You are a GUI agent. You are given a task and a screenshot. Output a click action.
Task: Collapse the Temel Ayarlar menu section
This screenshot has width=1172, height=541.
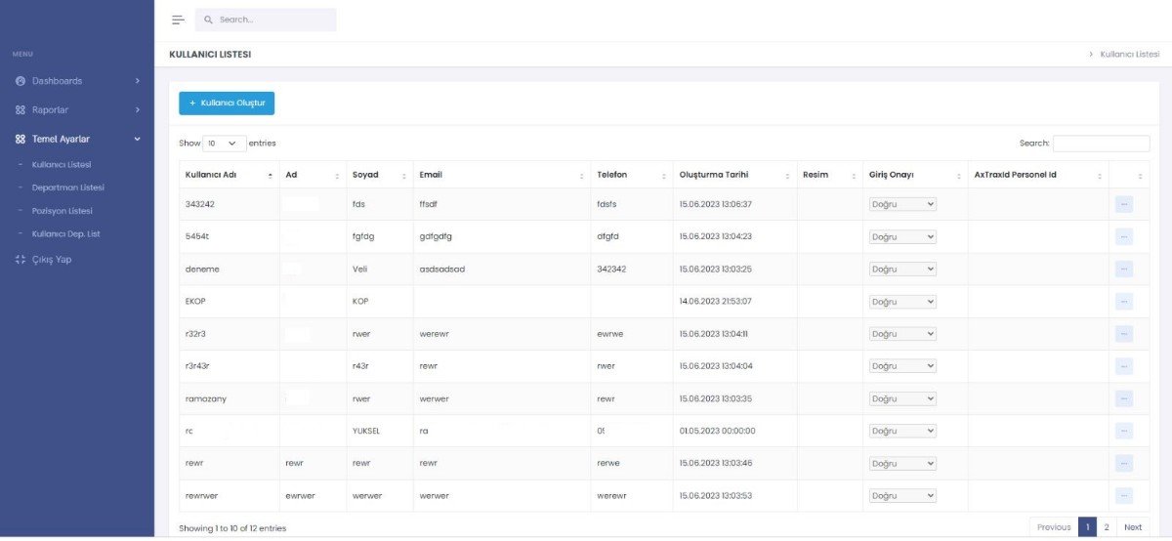pyautogui.click(x=138, y=140)
